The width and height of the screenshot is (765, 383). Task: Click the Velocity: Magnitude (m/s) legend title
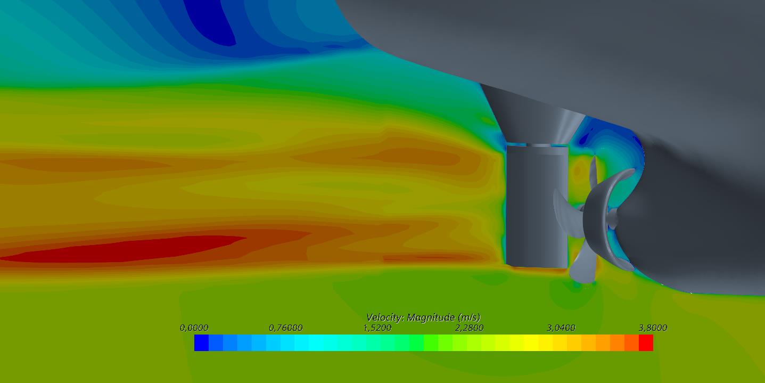pos(423,316)
